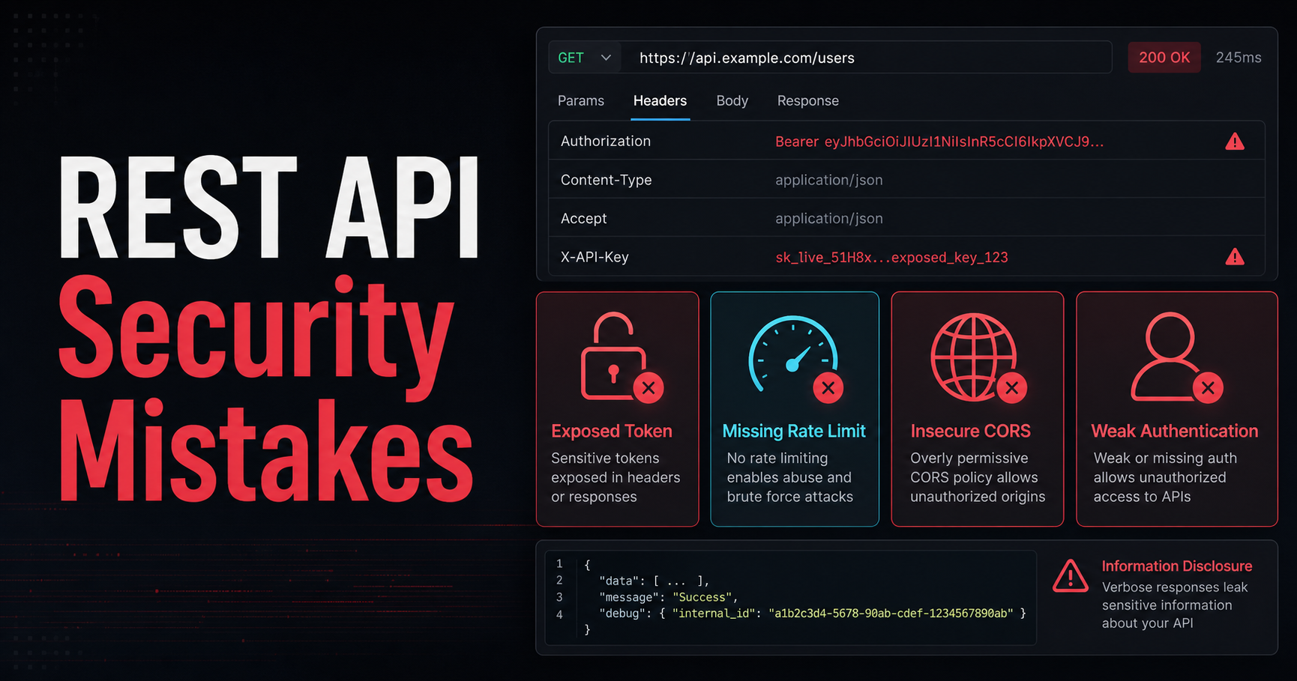
Task: Click the URL field with api.example.com/users
Action: (x=866, y=58)
